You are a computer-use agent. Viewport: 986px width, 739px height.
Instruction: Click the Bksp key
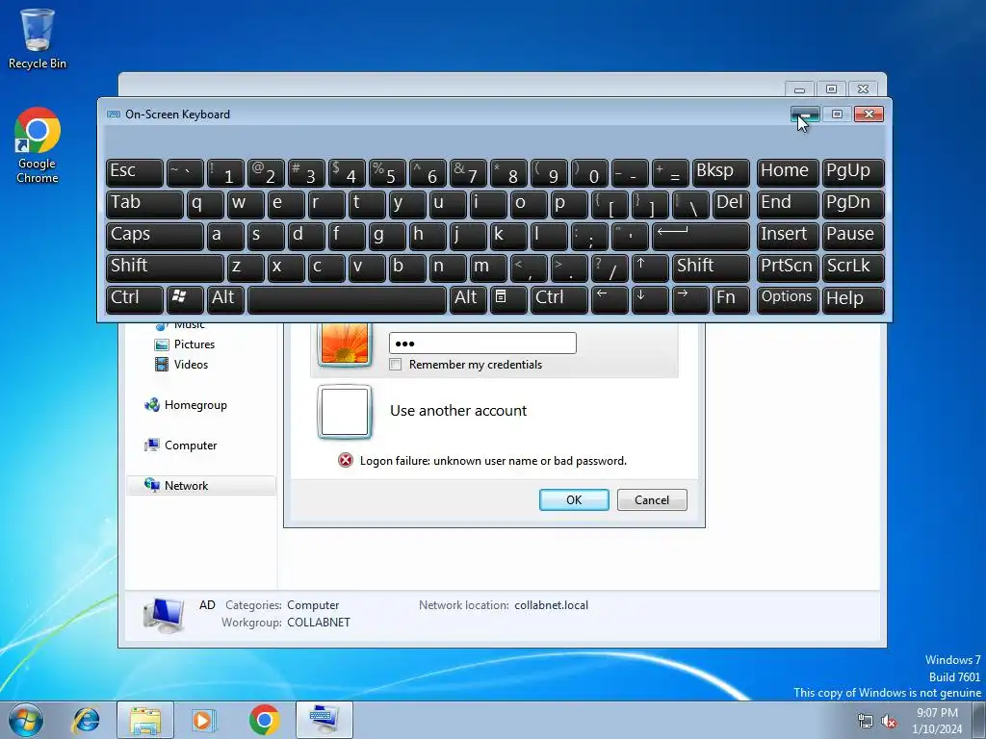[x=720, y=173]
